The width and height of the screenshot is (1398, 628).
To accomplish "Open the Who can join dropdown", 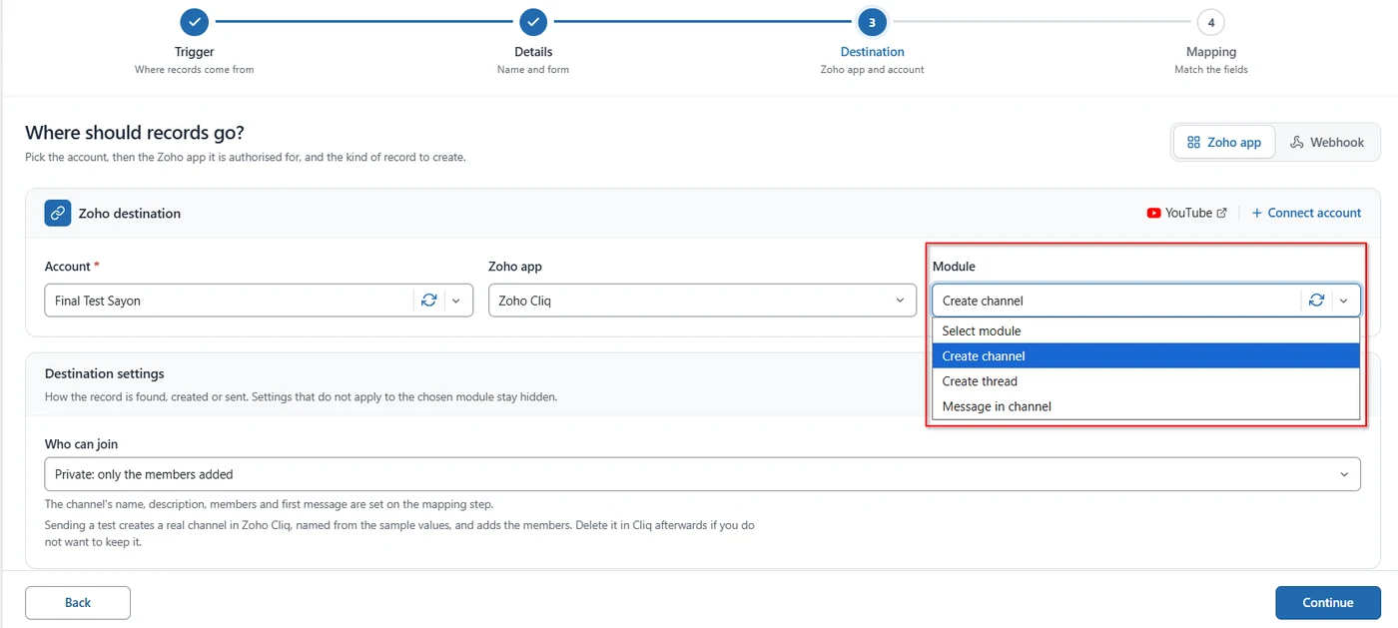I will [x=702, y=474].
